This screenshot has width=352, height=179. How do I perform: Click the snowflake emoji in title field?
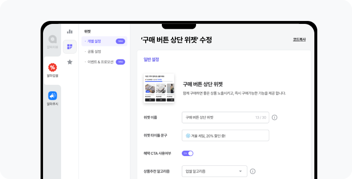coord(188,136)
